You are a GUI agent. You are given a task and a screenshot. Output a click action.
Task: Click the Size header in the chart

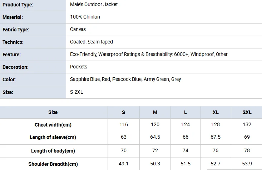pyautogui.click(x=53, y=112)
